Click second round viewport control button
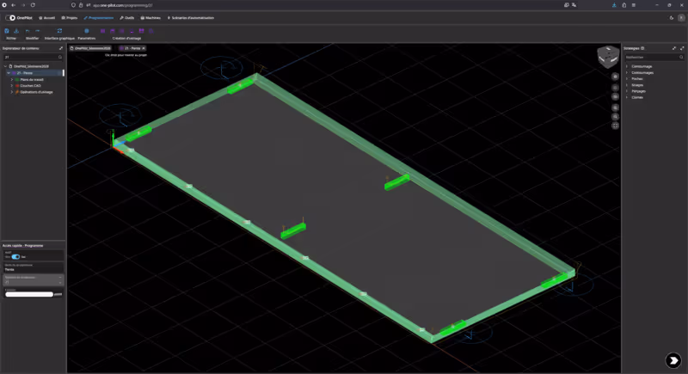The image size is (688, 374). (615, 88)
